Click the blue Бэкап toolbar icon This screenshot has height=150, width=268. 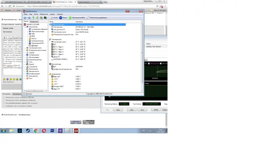click(x=61, y=18)
